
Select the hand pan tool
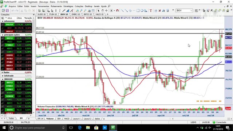[x=102, y=11]
